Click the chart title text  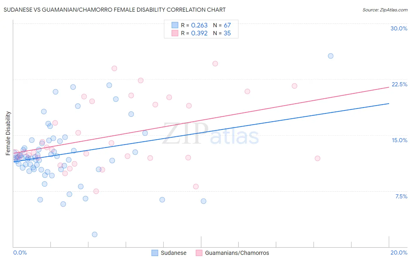(115, 10)
